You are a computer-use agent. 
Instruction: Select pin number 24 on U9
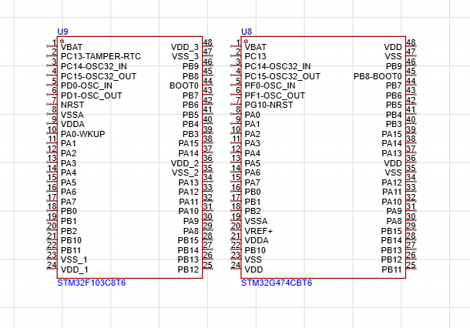pos(52,265)
